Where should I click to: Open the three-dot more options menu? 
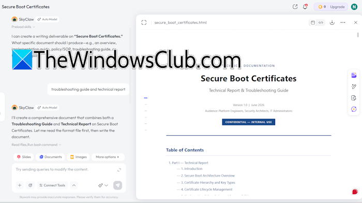pyautogui.click(x=343, y=22)
